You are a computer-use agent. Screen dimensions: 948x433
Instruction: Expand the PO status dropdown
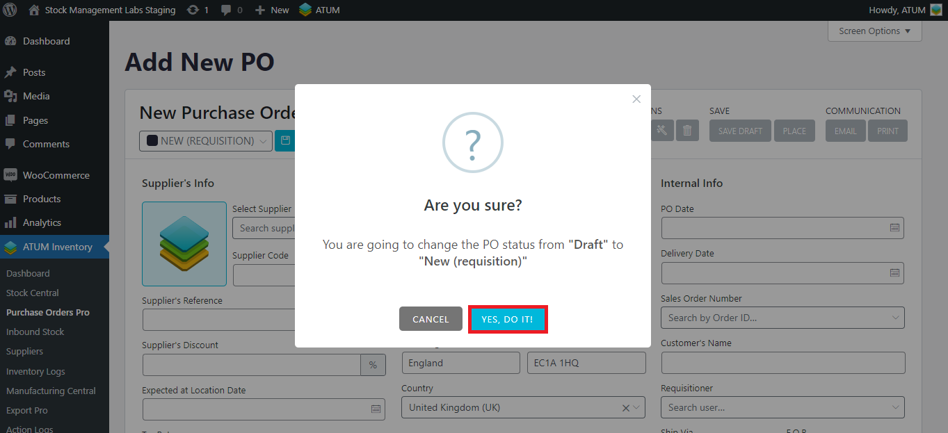(206, 141)
